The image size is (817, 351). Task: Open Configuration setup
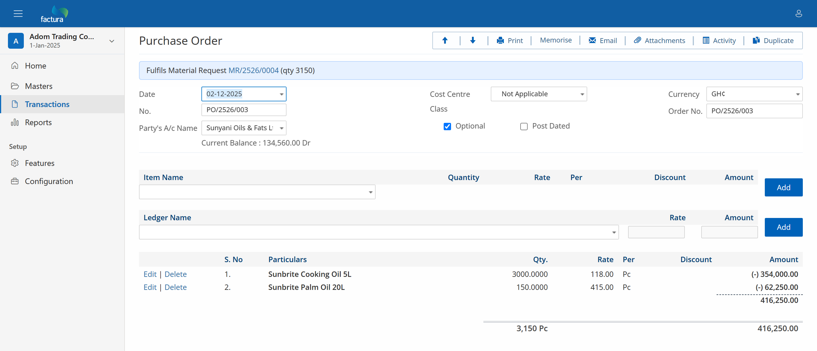point(62,181)
